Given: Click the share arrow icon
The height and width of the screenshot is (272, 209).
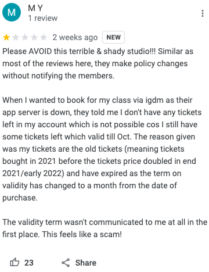Looking at the screenshot, I should tap(66, 263).
